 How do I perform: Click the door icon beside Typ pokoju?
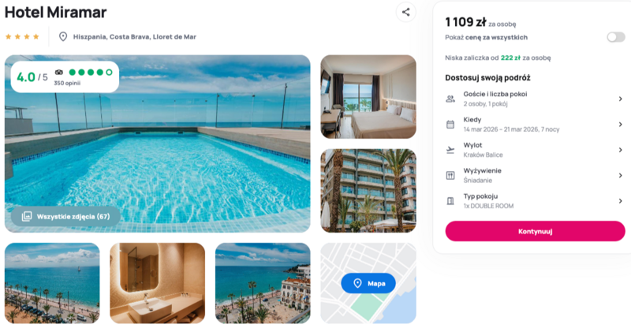point(450,201)
